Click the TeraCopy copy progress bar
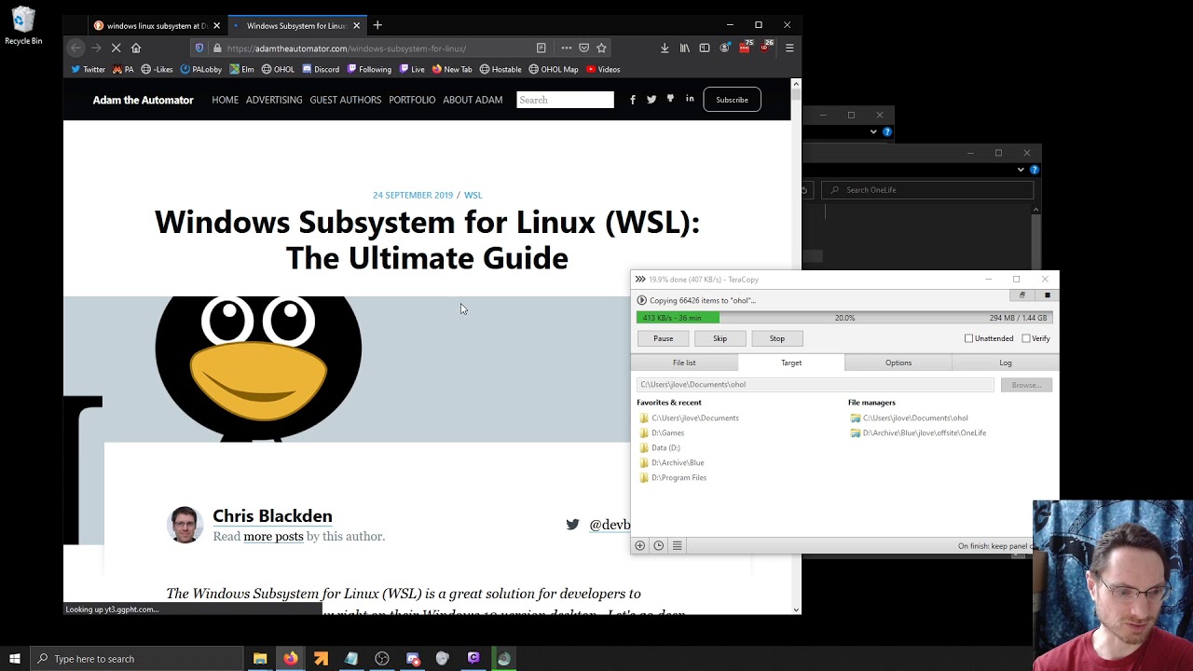 pos(844,318)
